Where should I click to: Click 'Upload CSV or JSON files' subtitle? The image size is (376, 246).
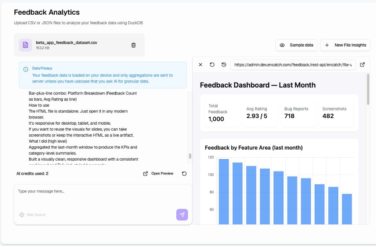(78, 23)
